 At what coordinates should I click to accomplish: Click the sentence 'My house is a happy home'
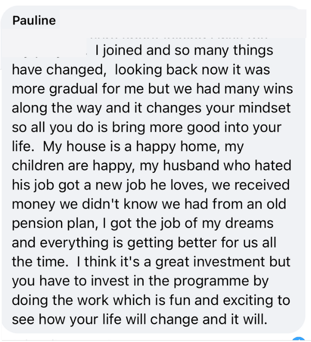(x=131, y=146)
